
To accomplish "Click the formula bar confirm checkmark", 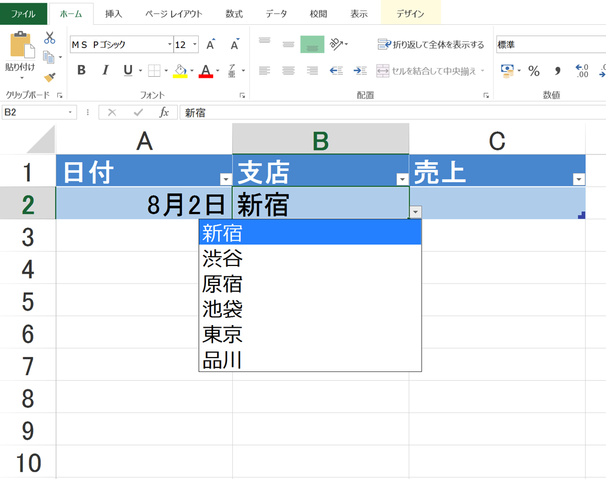I will click(138, 113).
